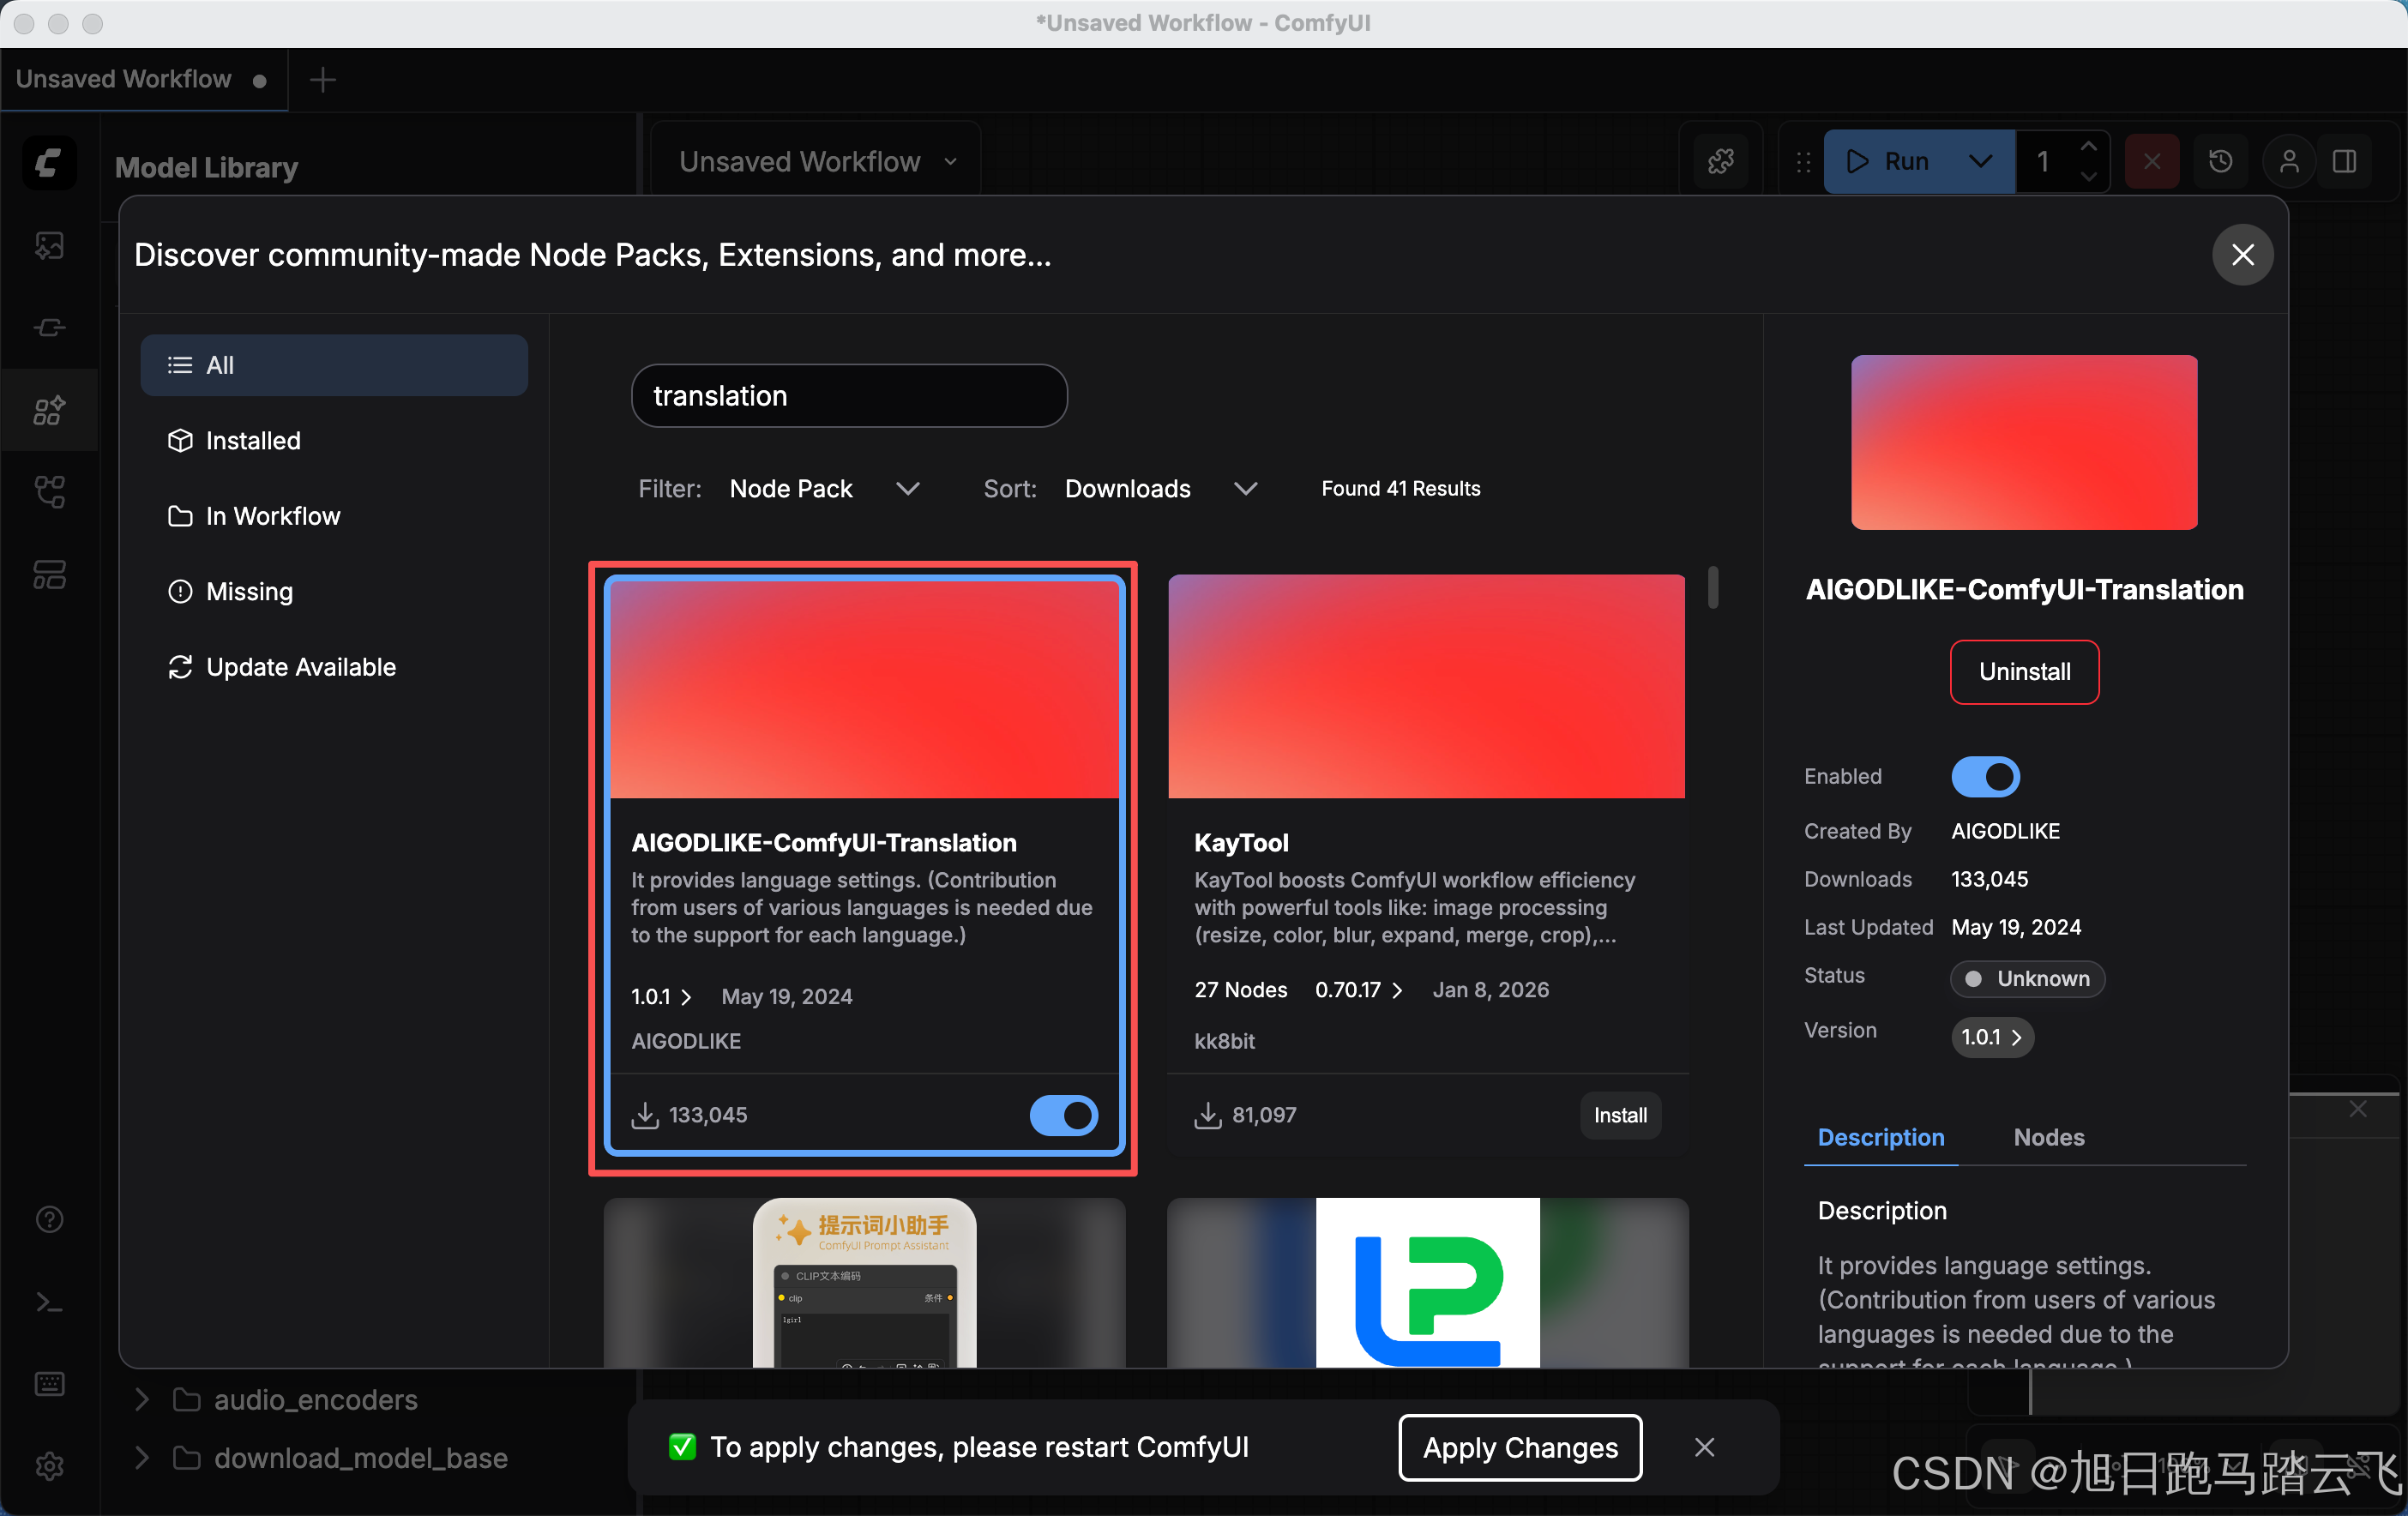Select the Installed category
This screenshot has height=1516, width=2408.
[253, 441]
